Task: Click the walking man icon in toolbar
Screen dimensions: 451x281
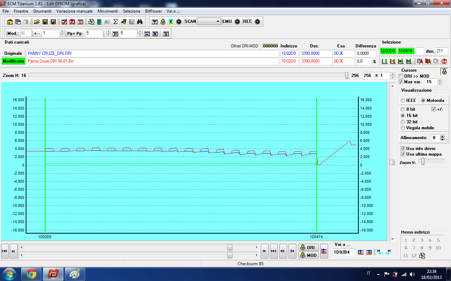Action: (x=171, y=22)
